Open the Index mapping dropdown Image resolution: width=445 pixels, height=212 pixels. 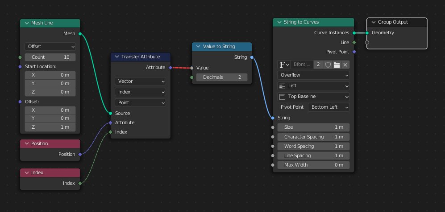coord(140,92)
